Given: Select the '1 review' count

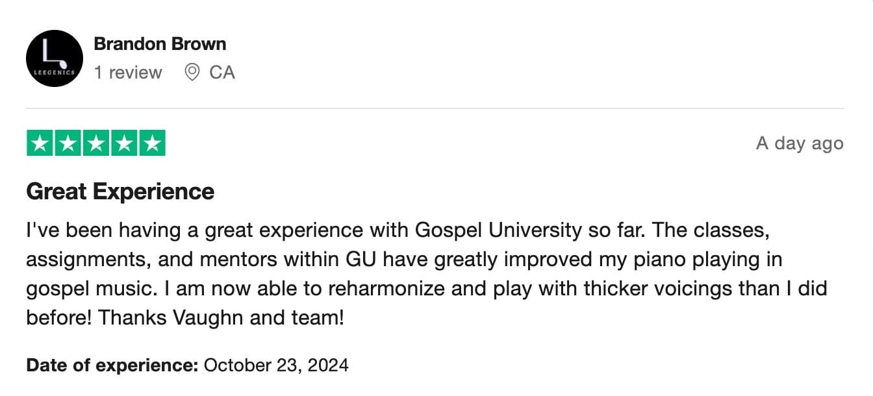Looking at the screenshot, I should pos(128,72).
